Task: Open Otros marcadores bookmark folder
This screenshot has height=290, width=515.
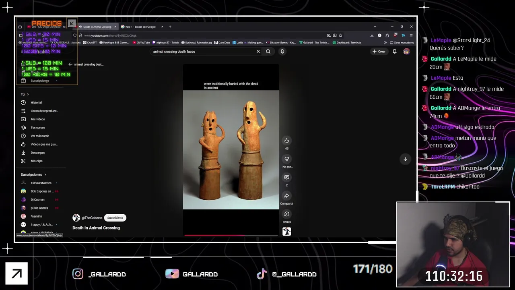Action: coord(402,43)
